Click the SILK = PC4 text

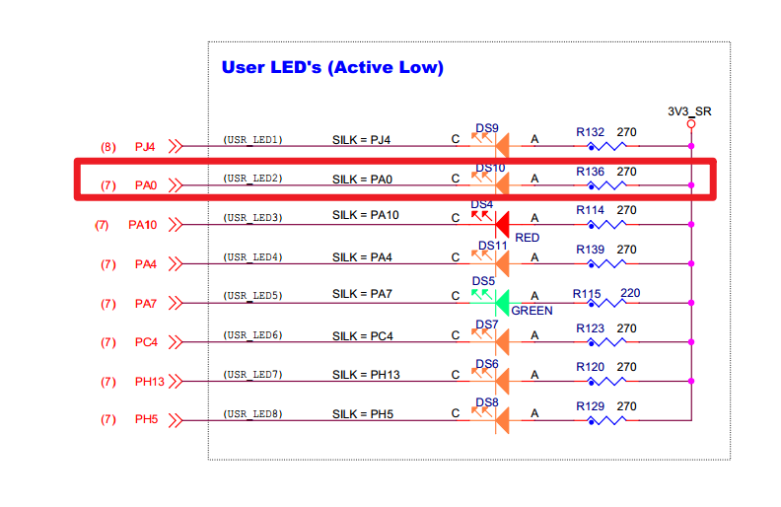point(363,336)
